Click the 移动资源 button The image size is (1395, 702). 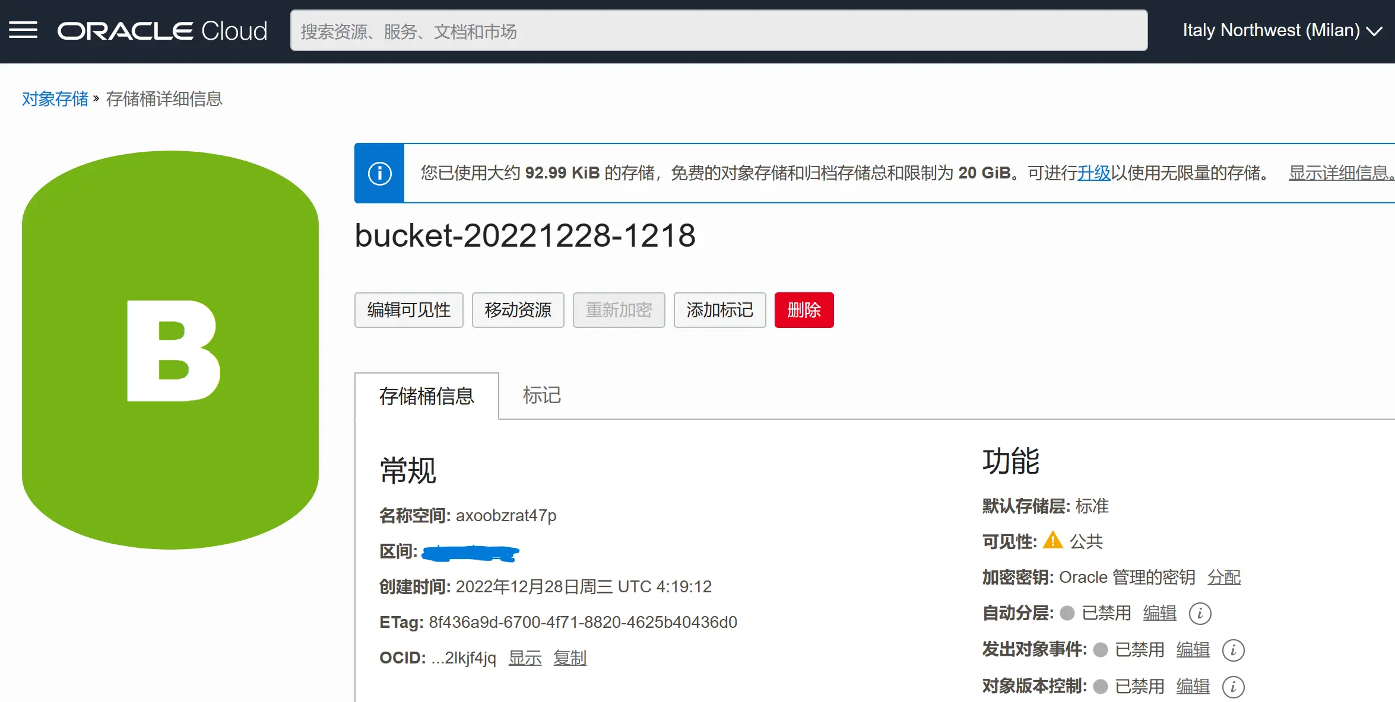click(518, 309)
